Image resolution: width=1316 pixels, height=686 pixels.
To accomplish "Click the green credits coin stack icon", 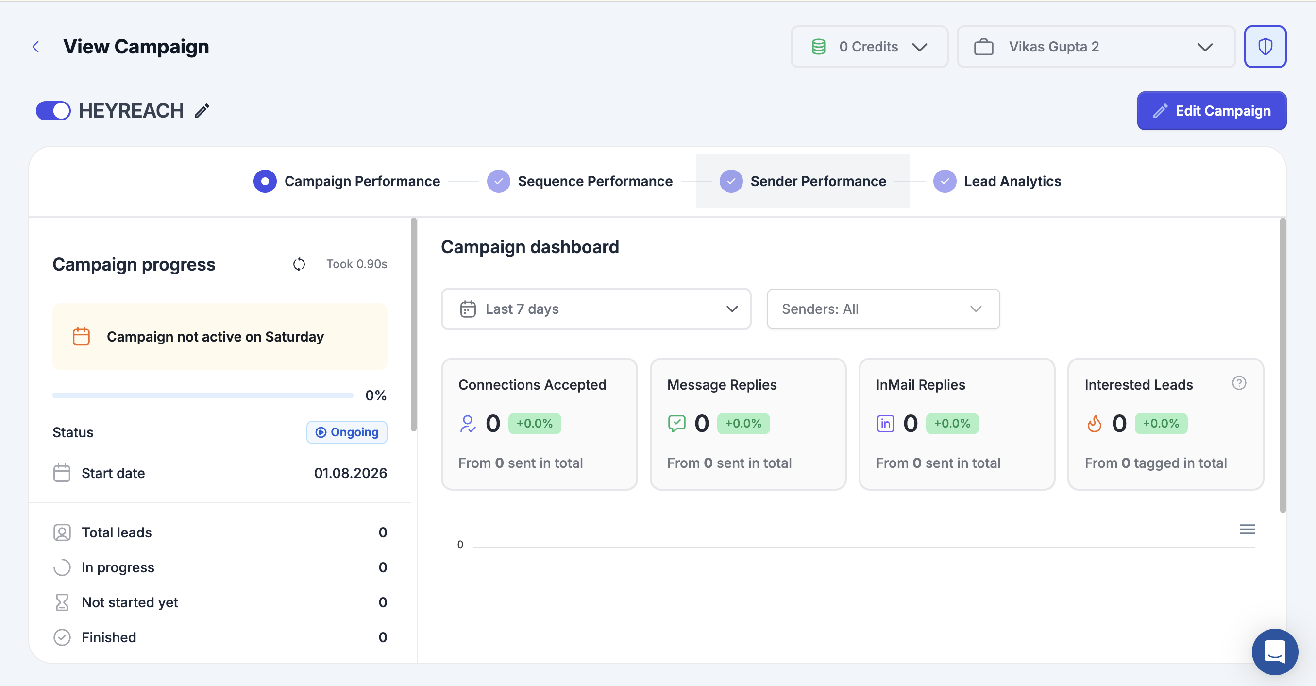I will coord(818,47).
